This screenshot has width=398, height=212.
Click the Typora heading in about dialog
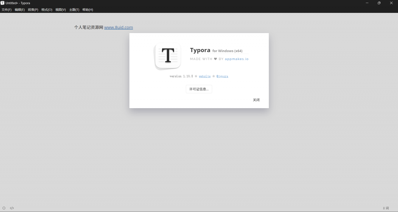tap(200, 50)
